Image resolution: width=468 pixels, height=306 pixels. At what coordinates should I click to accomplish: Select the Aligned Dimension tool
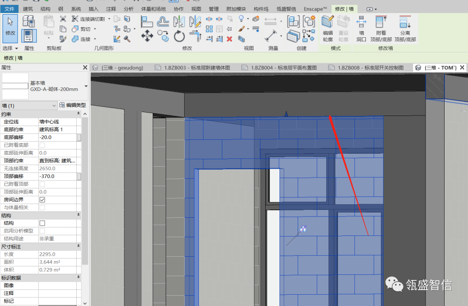coord(271,36)
